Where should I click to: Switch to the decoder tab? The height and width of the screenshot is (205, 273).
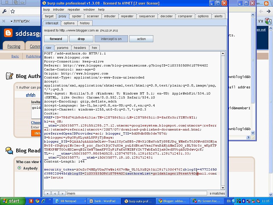[166, 16]
